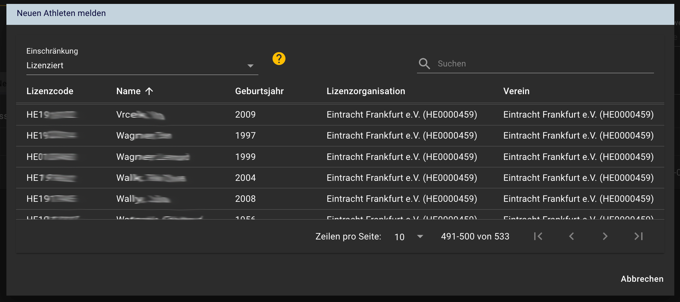Click the search magnifier icon
Screen dimensions: 680x302
click(x=424, y=64)
